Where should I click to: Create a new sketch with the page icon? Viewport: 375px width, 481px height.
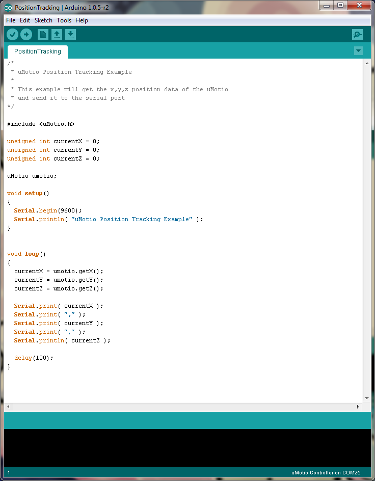pos(43,35)
